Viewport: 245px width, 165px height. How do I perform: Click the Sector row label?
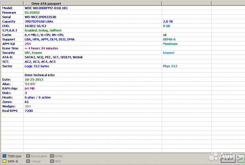click(x=7, y=66)
